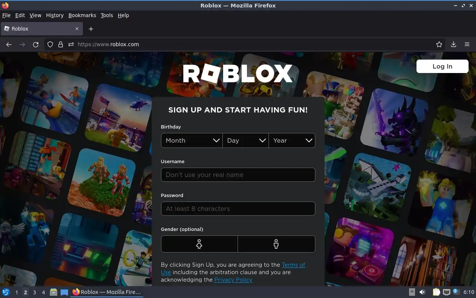The height and width of the screenshot is (298, 476).
Task: Open the Year birthday dropdown
Action: click(x=292, y=140)
